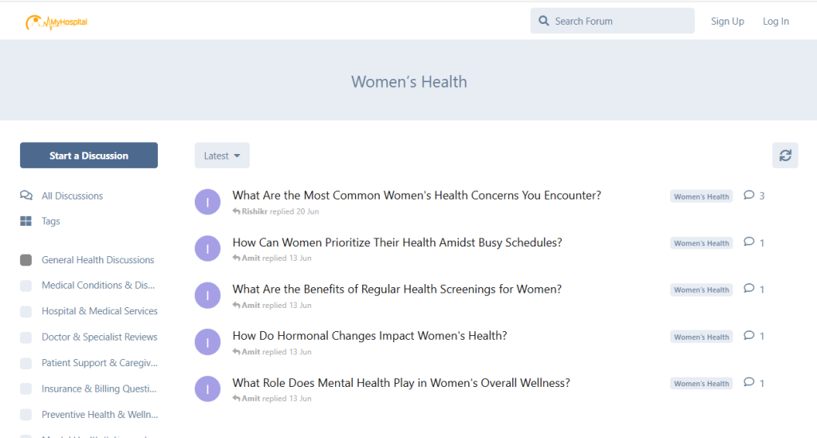The image size is (817, 438).
Task: Open Insurance & Billing Questions tag
Action: pyautogui.click(x=99, y=389)
